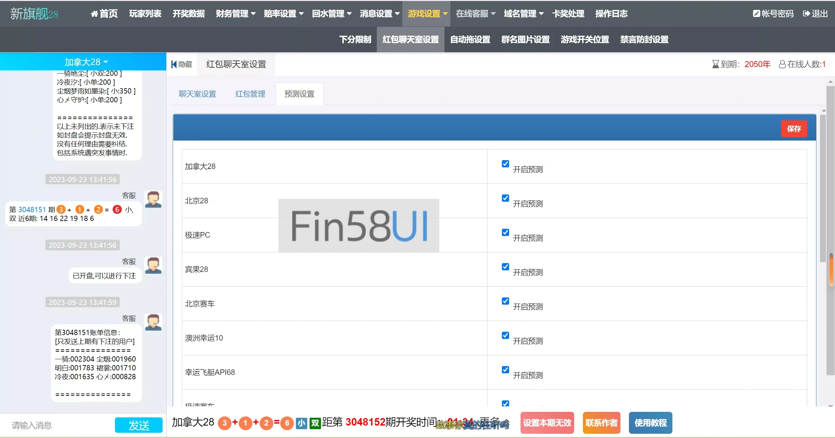This screenshot has width=835, height=438.
Task: Click the 在线人数 user icon
Action: (782, 64)
